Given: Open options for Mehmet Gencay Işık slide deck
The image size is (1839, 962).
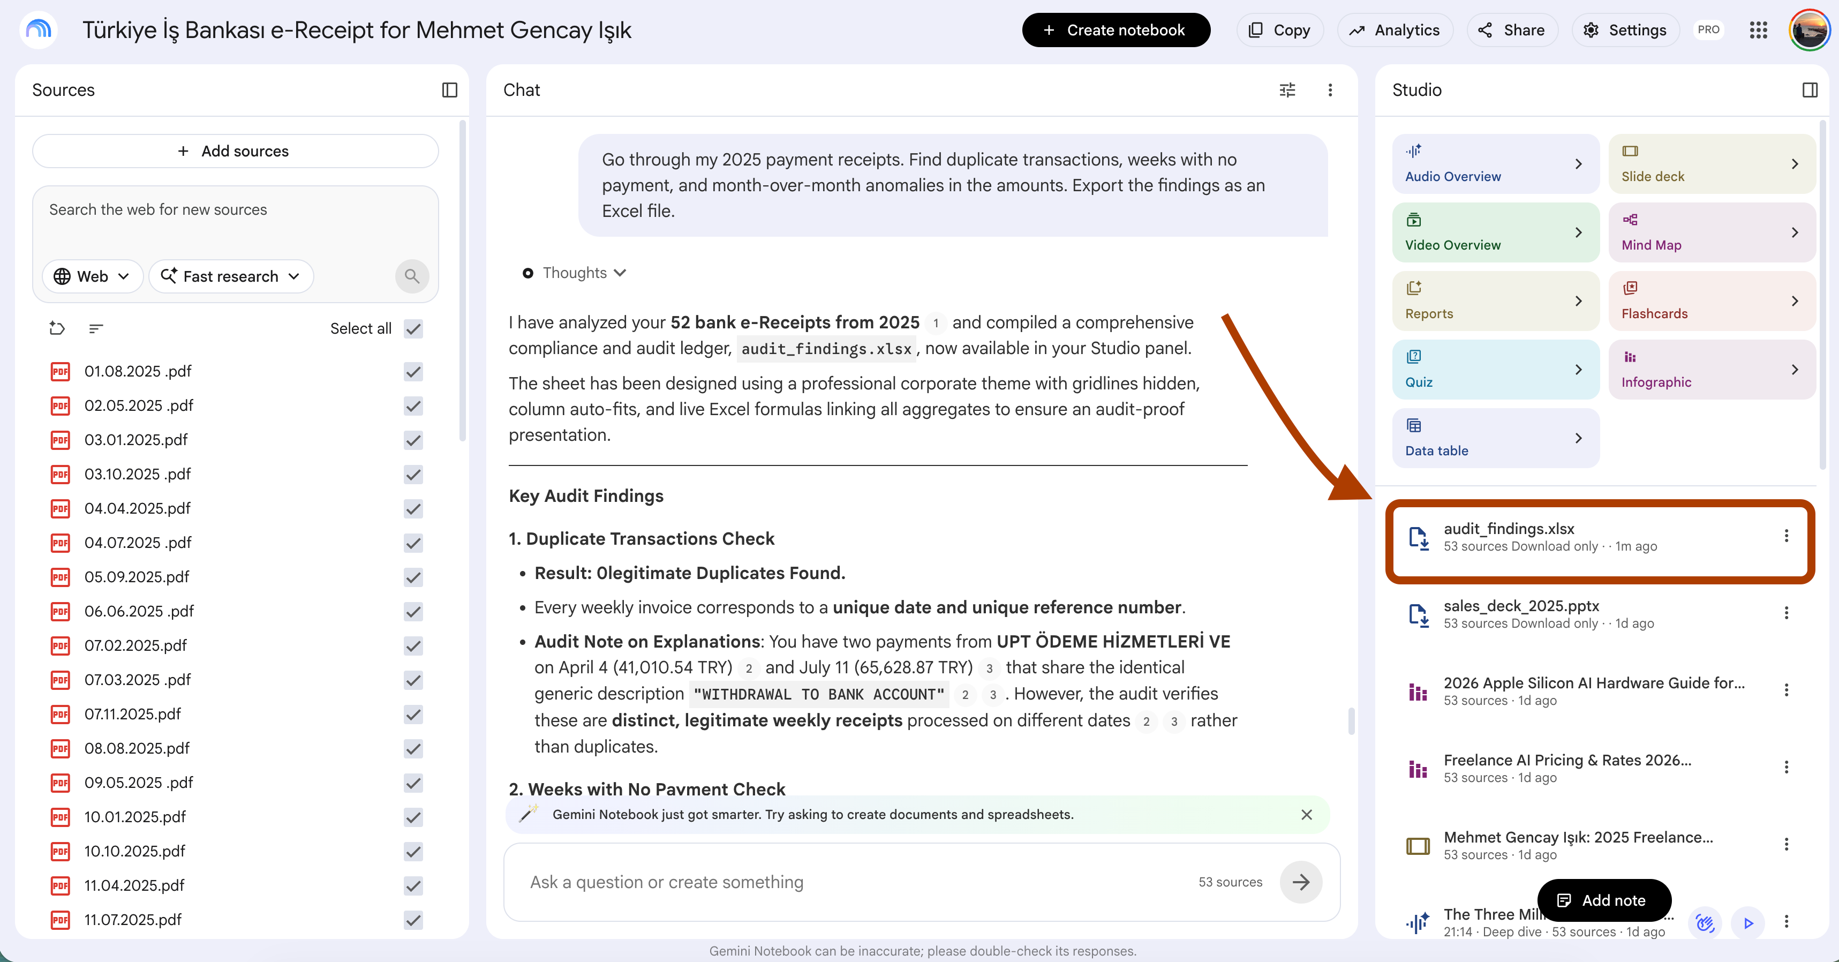Looking at the screenshot, I should (x=1786, y=845).
